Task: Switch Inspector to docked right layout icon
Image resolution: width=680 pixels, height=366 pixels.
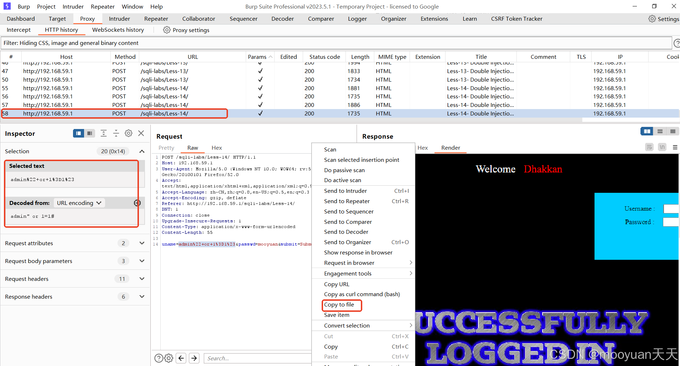Action: 89,133
